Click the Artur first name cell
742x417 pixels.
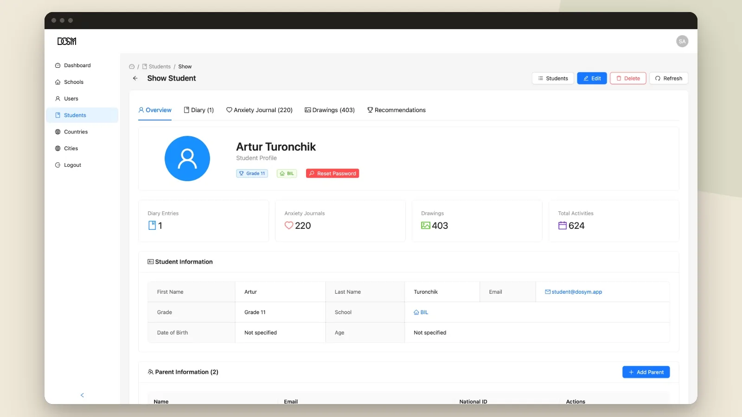coord(280,292)
